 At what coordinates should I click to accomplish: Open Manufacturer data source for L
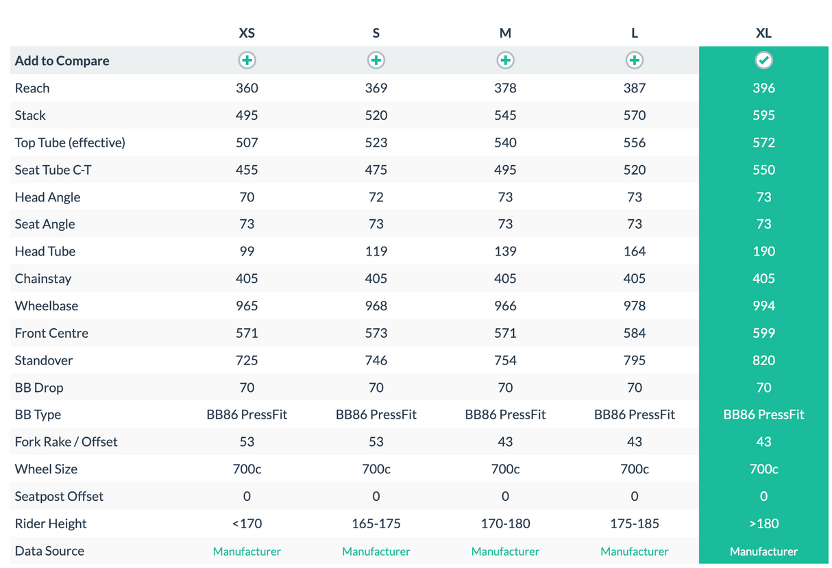(635, 551)
